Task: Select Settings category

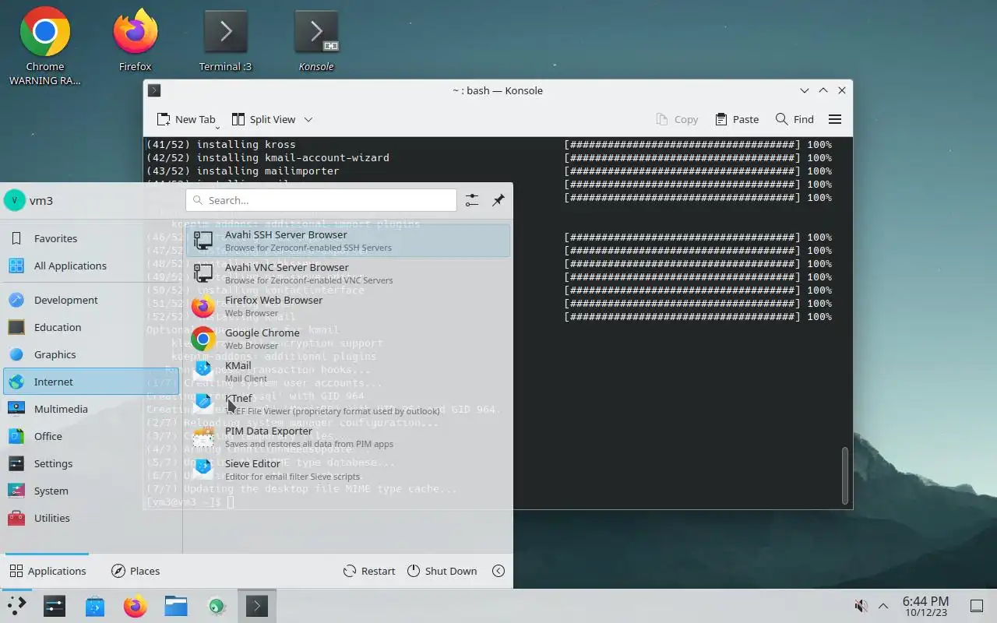Action: click(91, 463)
